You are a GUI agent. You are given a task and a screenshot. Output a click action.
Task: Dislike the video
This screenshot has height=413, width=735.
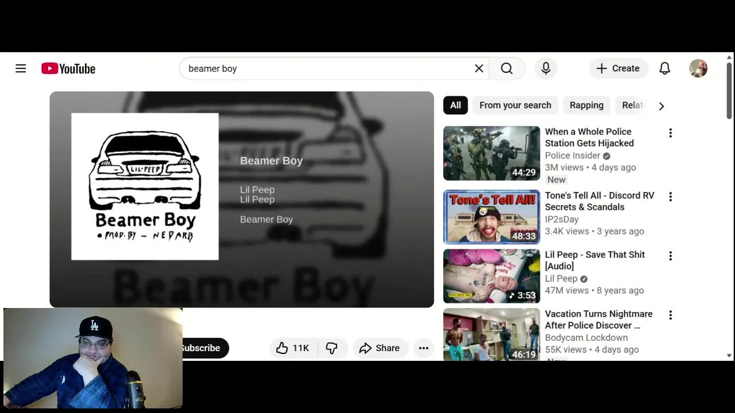pos(332,348)
